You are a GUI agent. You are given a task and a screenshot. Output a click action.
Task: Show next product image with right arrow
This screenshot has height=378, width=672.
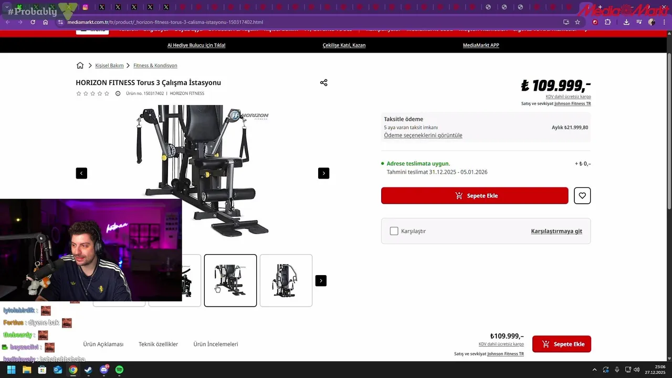pos(324,173)
